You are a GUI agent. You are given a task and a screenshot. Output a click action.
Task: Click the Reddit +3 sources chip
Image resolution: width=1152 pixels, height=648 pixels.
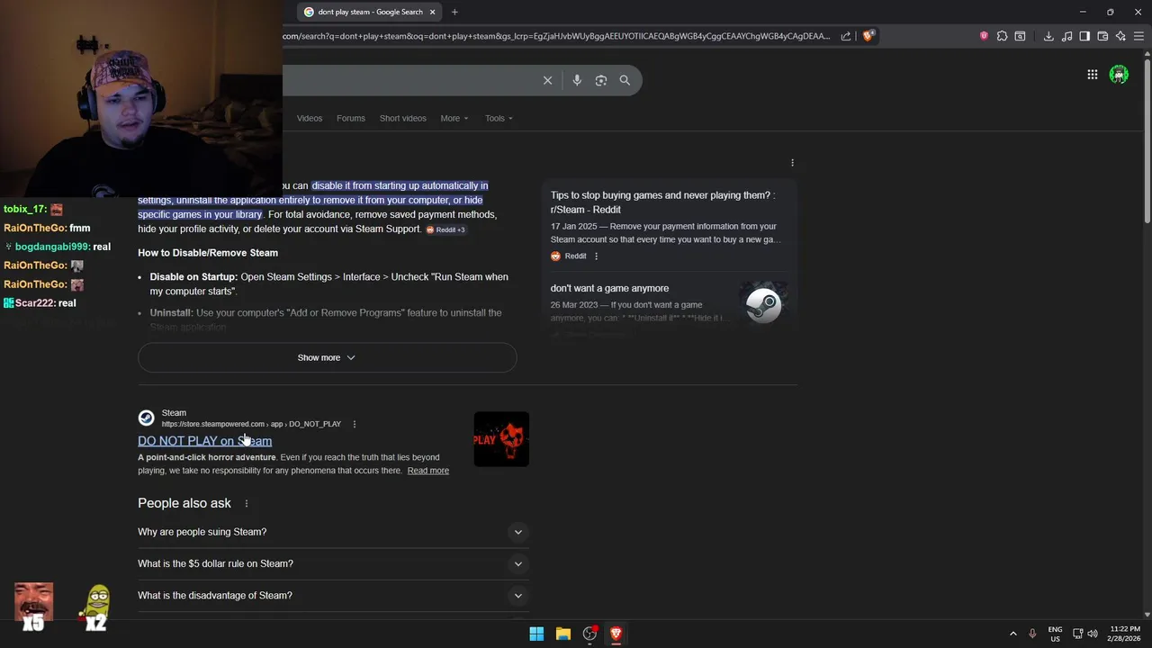(445, 229)
